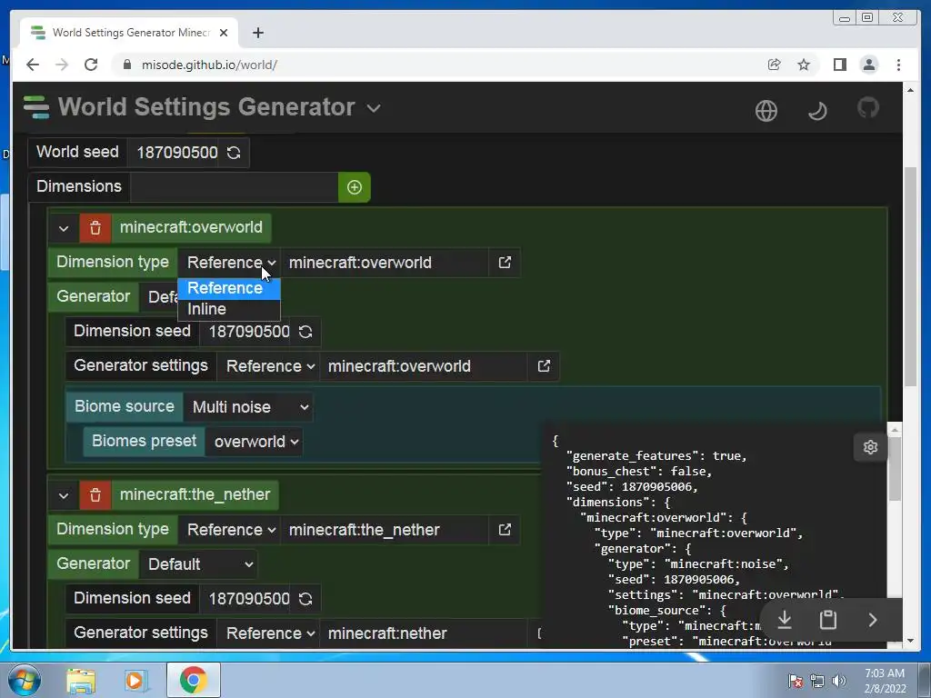Open the language globe menu
The image size is (931, 698).
(x=766, y=110)
